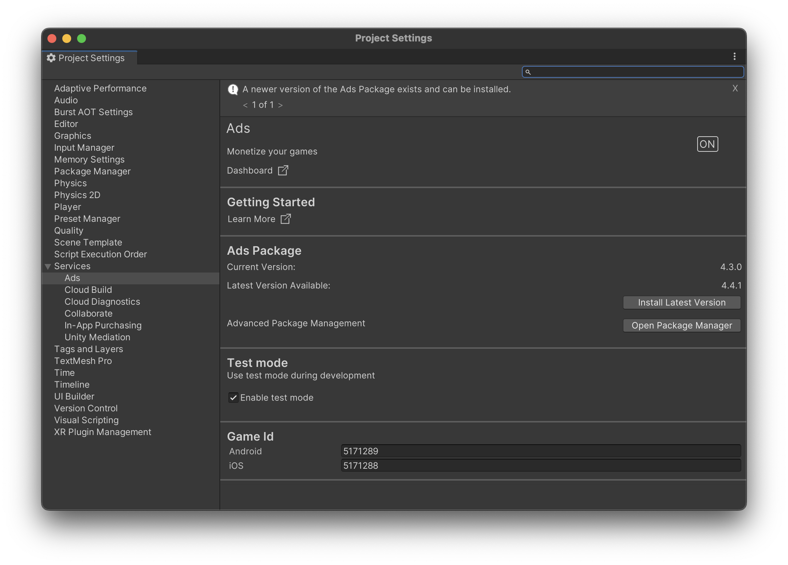Click Install Latest Version button

682,302
